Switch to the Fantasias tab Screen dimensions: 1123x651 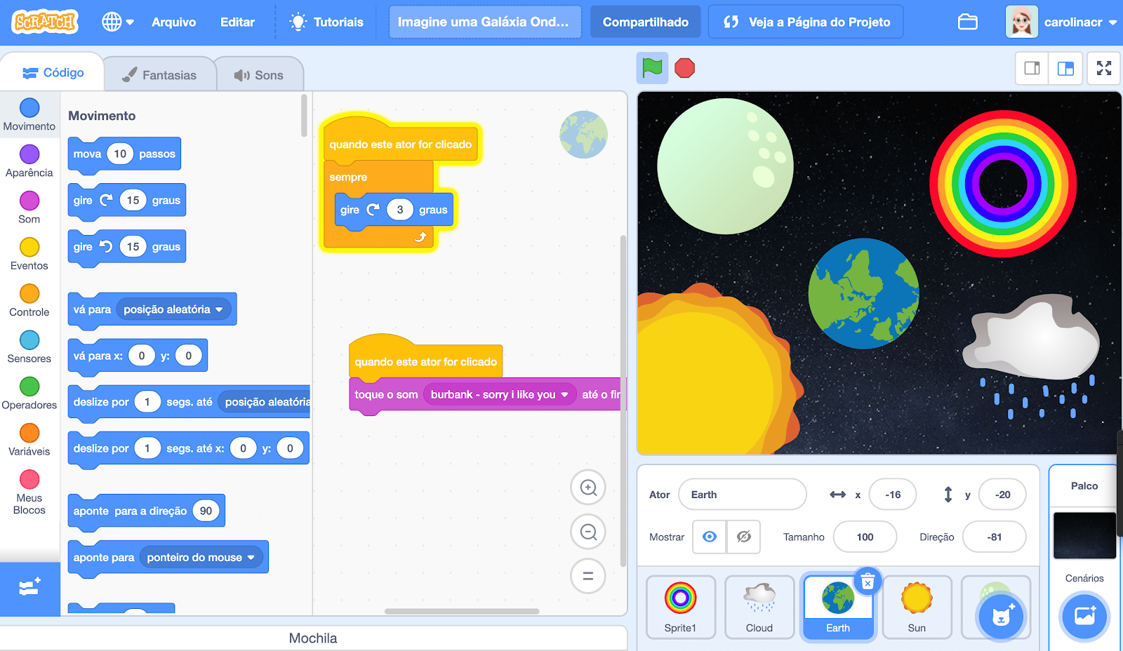tap(160, 75)
